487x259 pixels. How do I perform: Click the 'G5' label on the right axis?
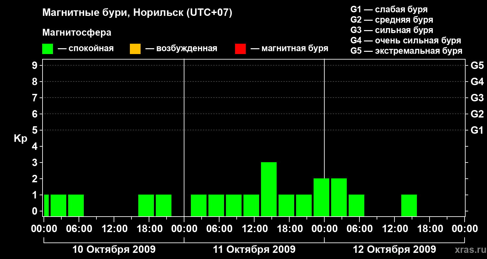tap(477, 65)
